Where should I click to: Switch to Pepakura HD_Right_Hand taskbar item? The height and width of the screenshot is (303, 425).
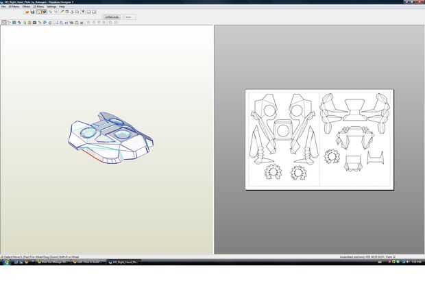point(124,262)
